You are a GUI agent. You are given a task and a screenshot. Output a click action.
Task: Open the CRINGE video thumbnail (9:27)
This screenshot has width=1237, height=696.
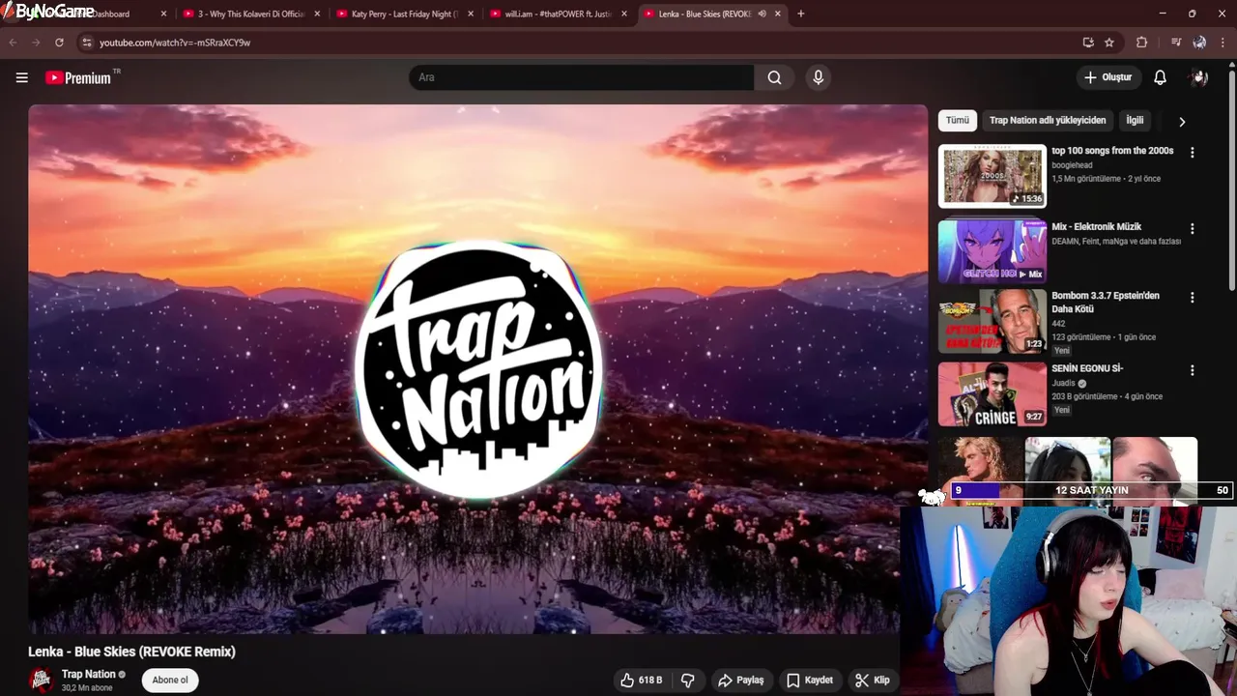pos(992,394)
